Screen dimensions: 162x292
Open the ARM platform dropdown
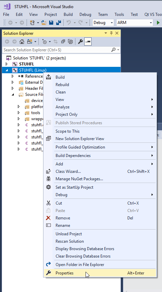(135, 23)
